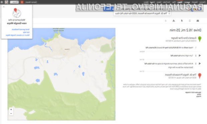The image size is (207, 124).
Task: Click Send general feedback link
Action: point(21,29)
